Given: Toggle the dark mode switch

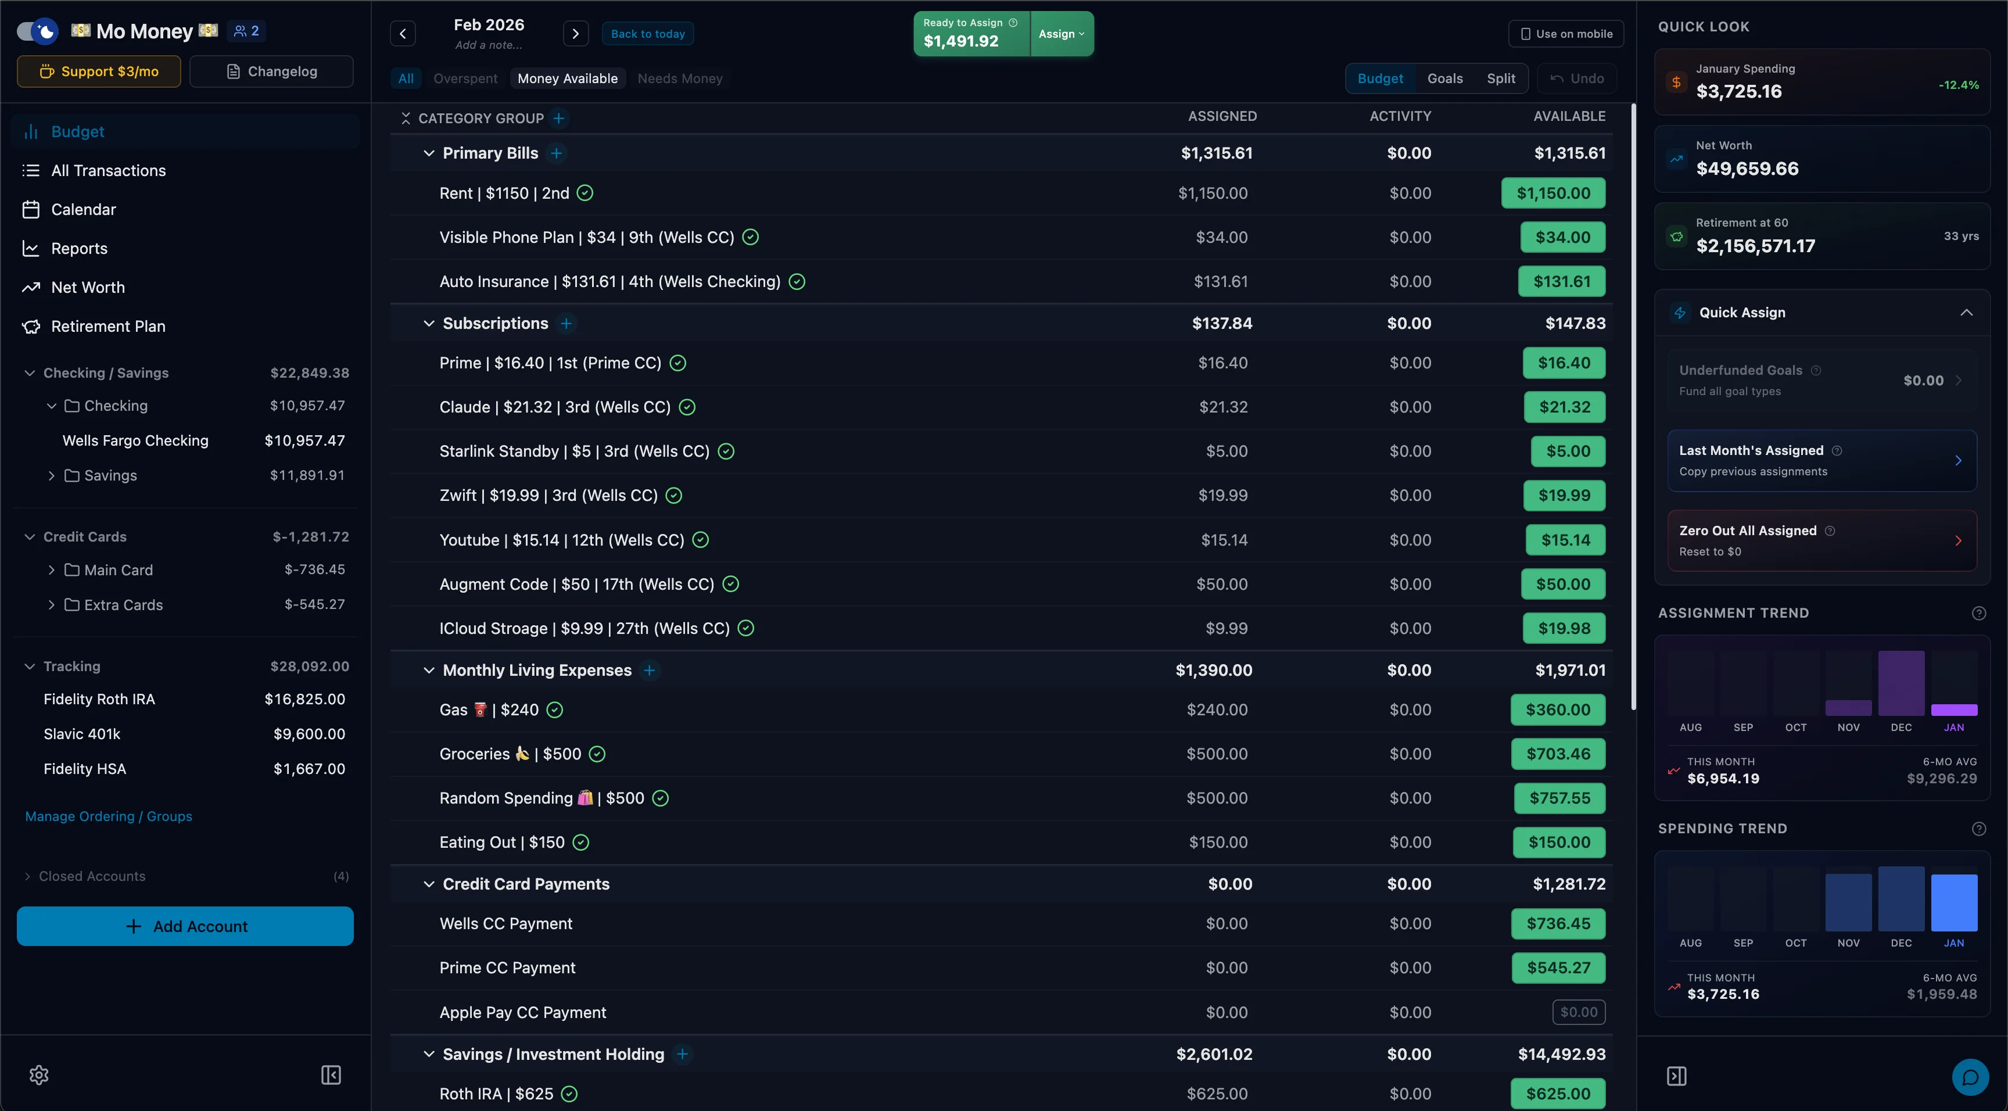Looking at the screenshot, I should pyautogui.click(x=37, y=31).
